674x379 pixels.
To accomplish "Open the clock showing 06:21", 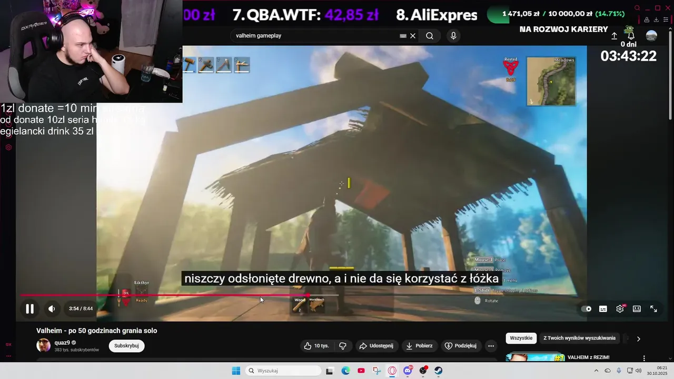I will 657,371.
